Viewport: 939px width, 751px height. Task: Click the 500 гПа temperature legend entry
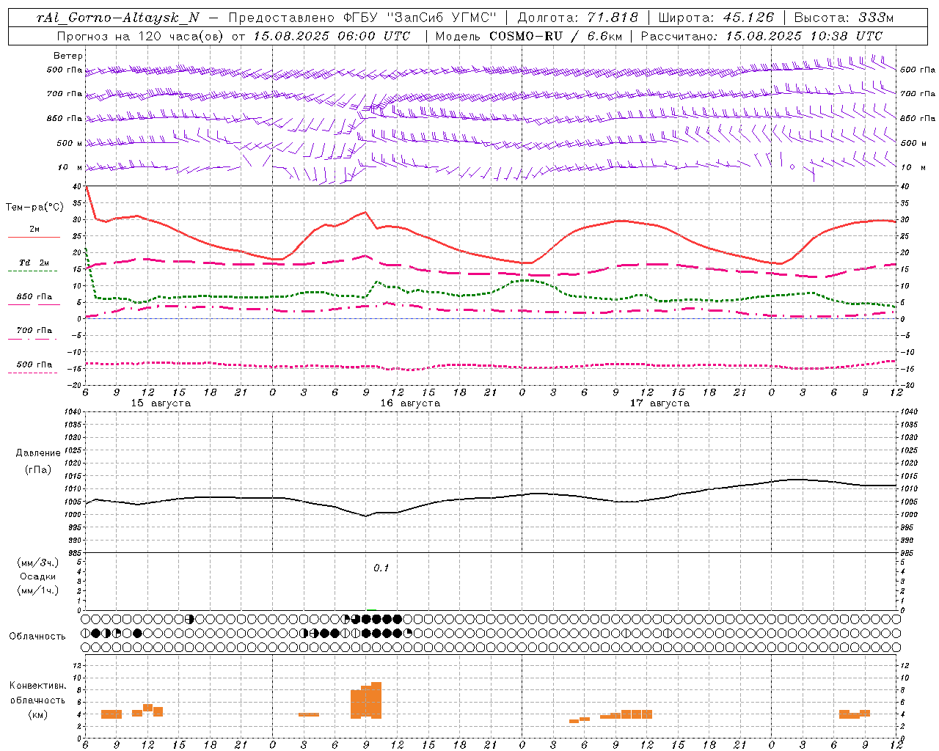(34, 364)
